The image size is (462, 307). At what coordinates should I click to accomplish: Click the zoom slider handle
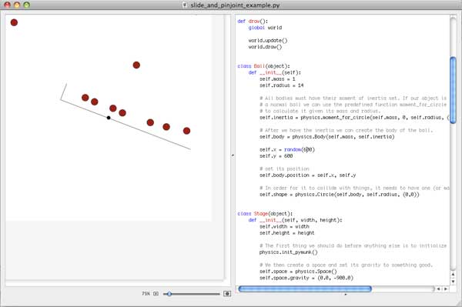pyautogui.click(x=169, y=293)
